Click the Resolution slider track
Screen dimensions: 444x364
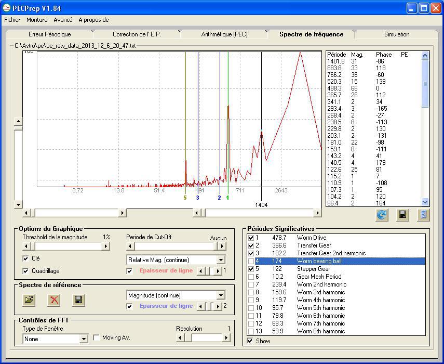click(x=203, y=337)
